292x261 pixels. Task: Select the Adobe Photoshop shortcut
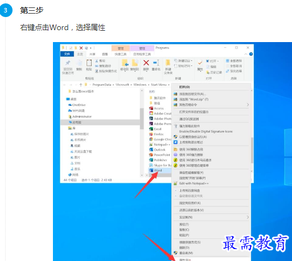161,118
